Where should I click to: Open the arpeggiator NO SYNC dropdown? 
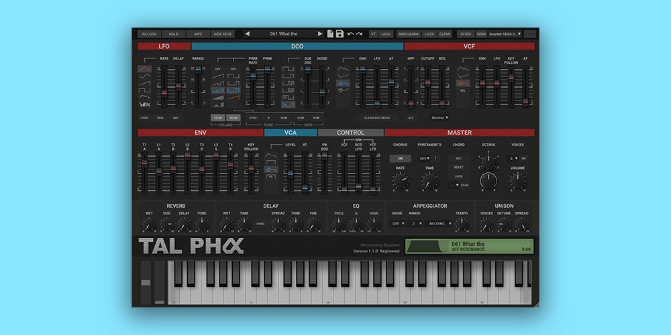440,224
